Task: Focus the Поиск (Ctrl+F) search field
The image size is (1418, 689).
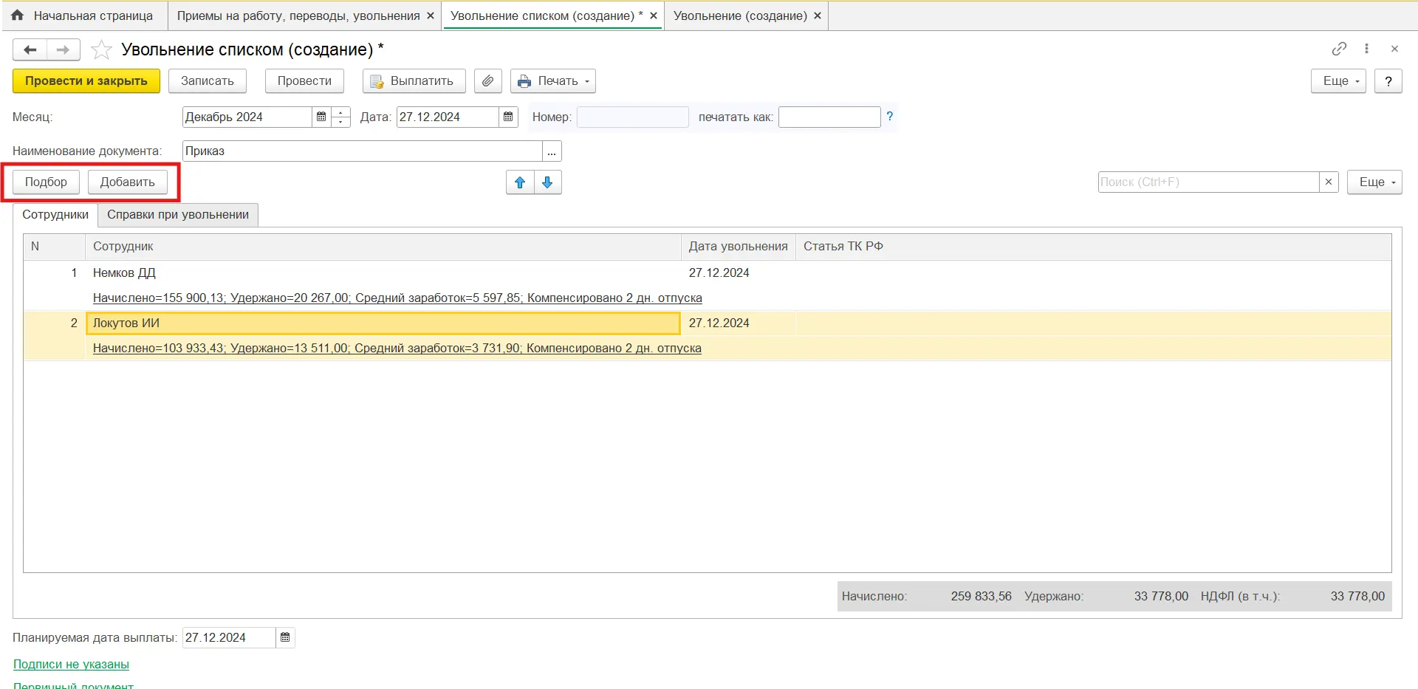Action: (x=1208, y=182)
